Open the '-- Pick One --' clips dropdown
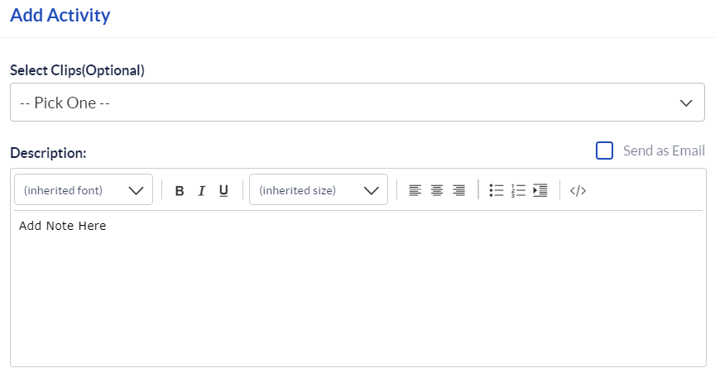The width and height of the screenshot is (715, 368). point(357,103)
